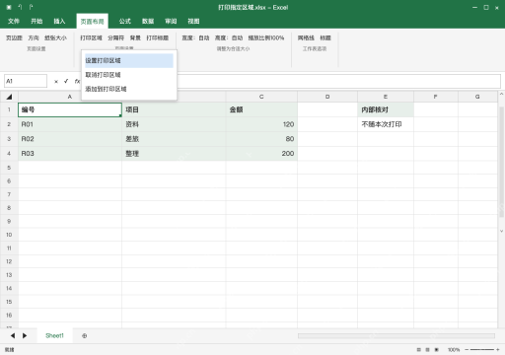The height and width of the screenshot is (355, 505).
Task: Choose 添加到打印区域 from the dropdown menu
Action: point(129,89)
